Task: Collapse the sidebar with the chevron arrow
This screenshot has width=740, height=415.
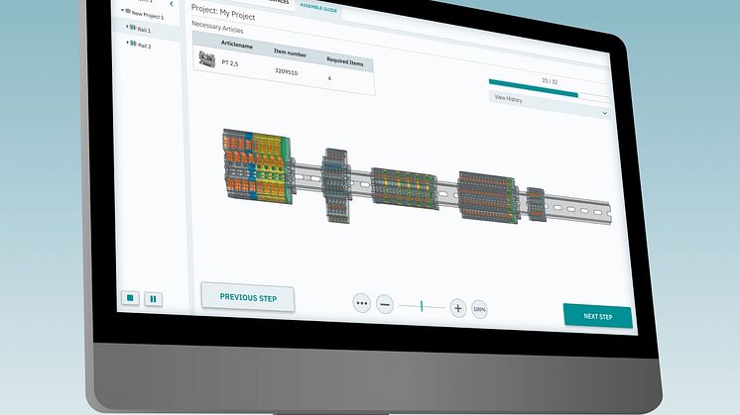Action: click(x=171, y=4)
